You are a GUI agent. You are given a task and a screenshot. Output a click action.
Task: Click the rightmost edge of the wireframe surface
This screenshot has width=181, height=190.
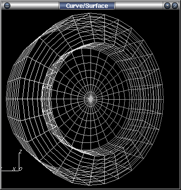[163, 99]
